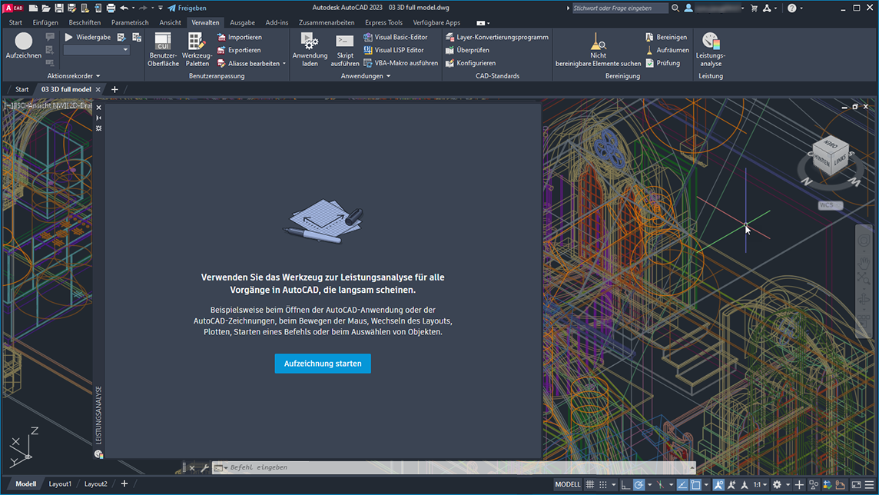Play the macro with Wiedergabe

point(88,37)
